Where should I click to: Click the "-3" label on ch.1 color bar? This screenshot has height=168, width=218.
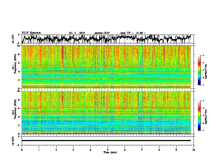pyautogui.click(x=203, y=55)
